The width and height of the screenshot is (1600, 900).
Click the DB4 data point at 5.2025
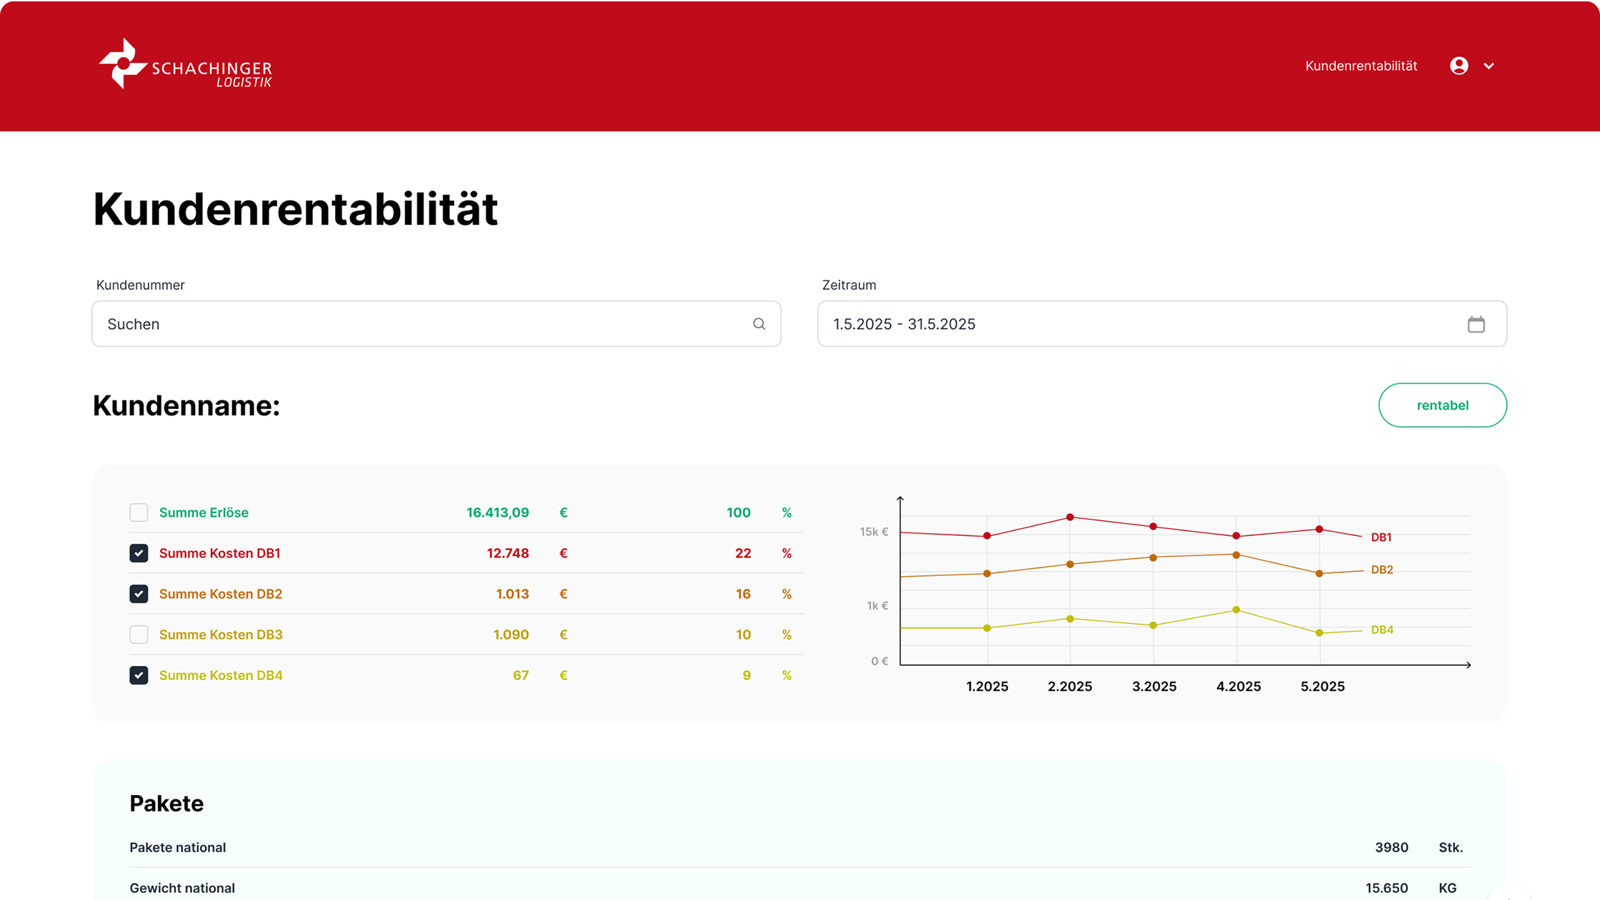(1319, 632)
